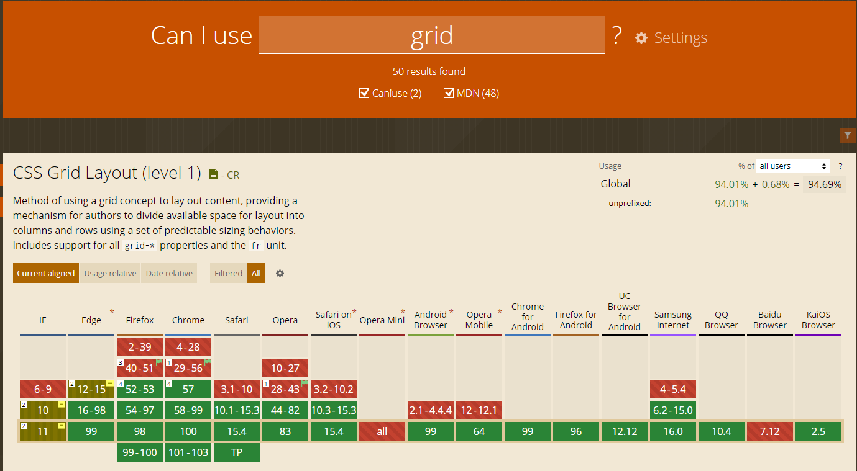The width and height of the screenshot is (857, 471).
Task: Click the Baidu Browser 7.12 cell
Action: point(770,431)
